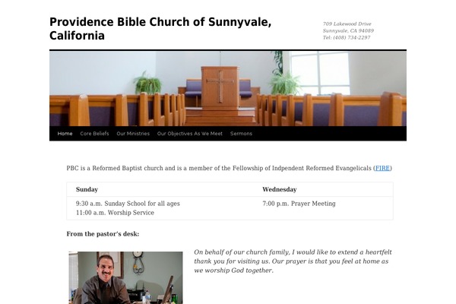Click 'Sunnyvale, CA 94089' text
The width and height of the screenshot is (456, 304).
click(348, 30)
